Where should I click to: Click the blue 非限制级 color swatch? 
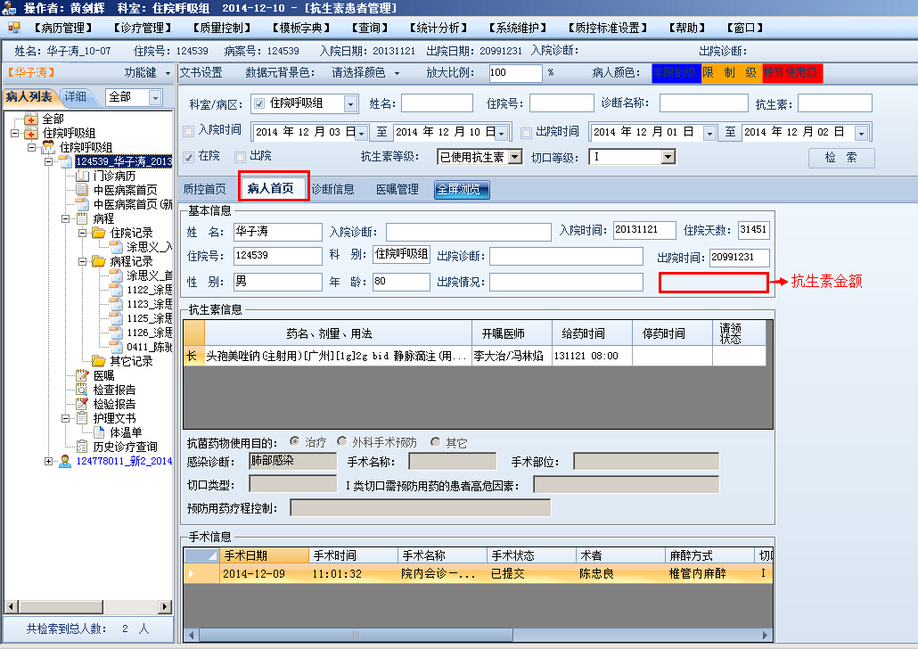coord(676,72)
